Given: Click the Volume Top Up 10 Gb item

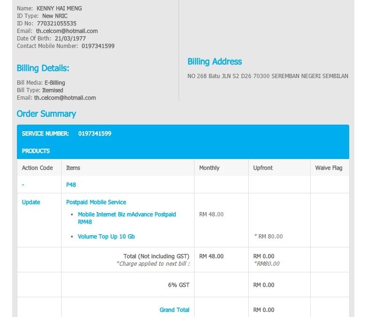Looking at the screenshot, I should coord(106,237).
